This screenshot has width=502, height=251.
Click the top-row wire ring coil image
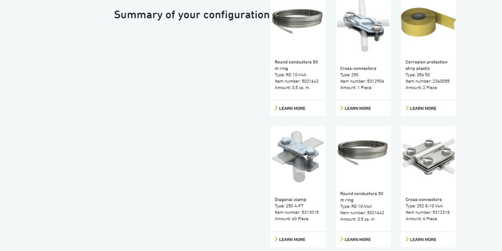point(297,21)
